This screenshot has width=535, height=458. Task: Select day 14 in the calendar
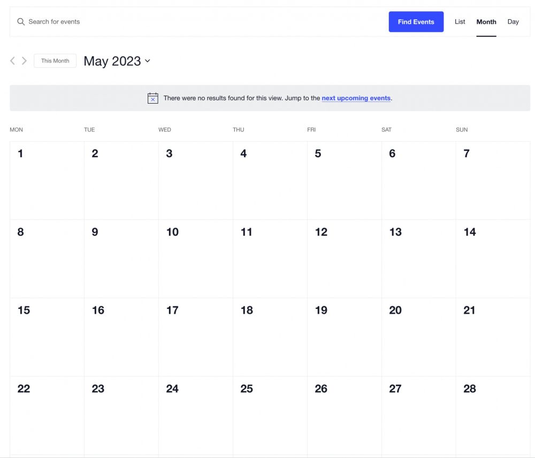(470, 232)
